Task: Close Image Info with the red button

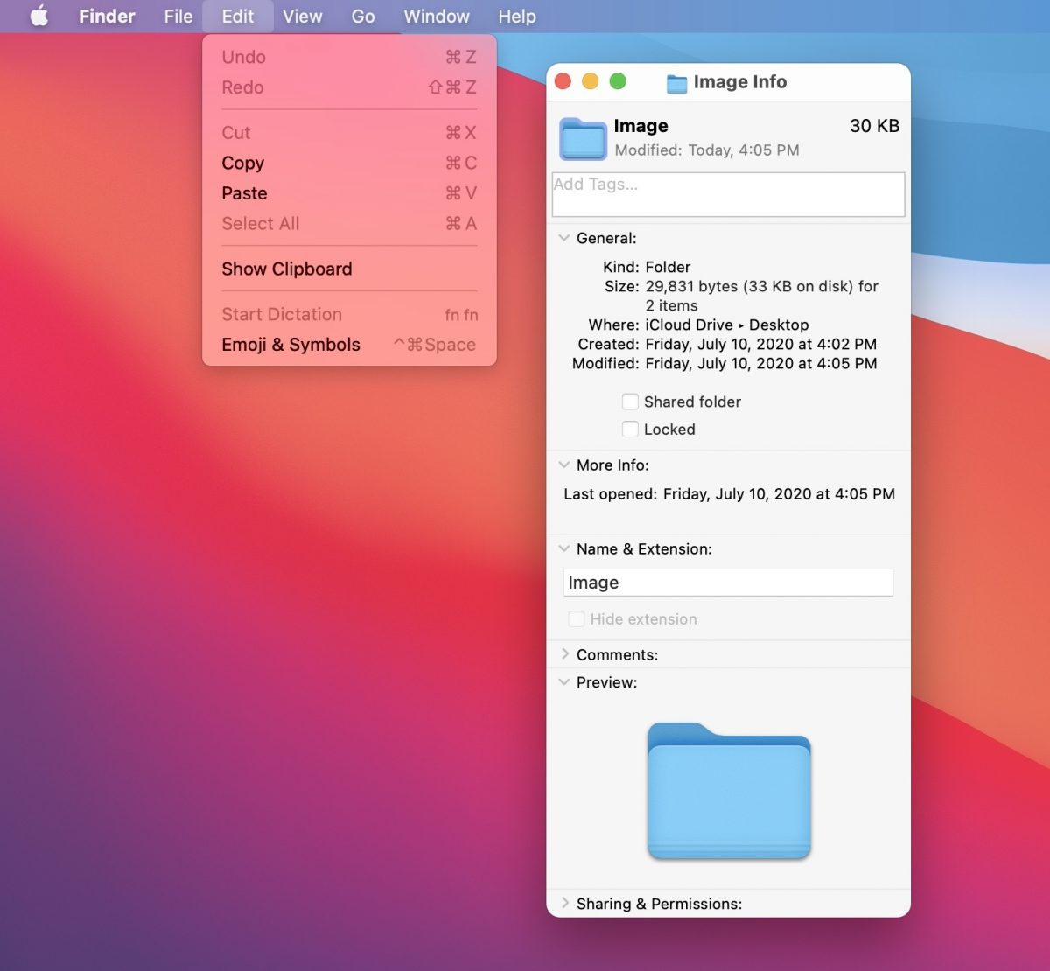Action: [x=563, y=81]
